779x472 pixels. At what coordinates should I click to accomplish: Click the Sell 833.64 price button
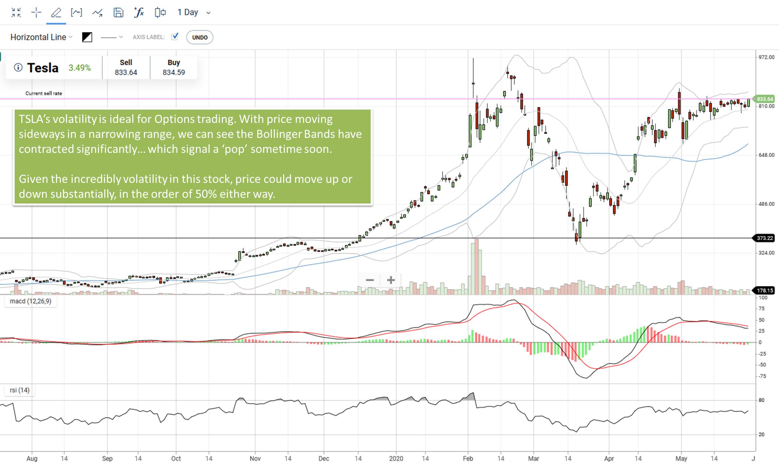(126, 67)
